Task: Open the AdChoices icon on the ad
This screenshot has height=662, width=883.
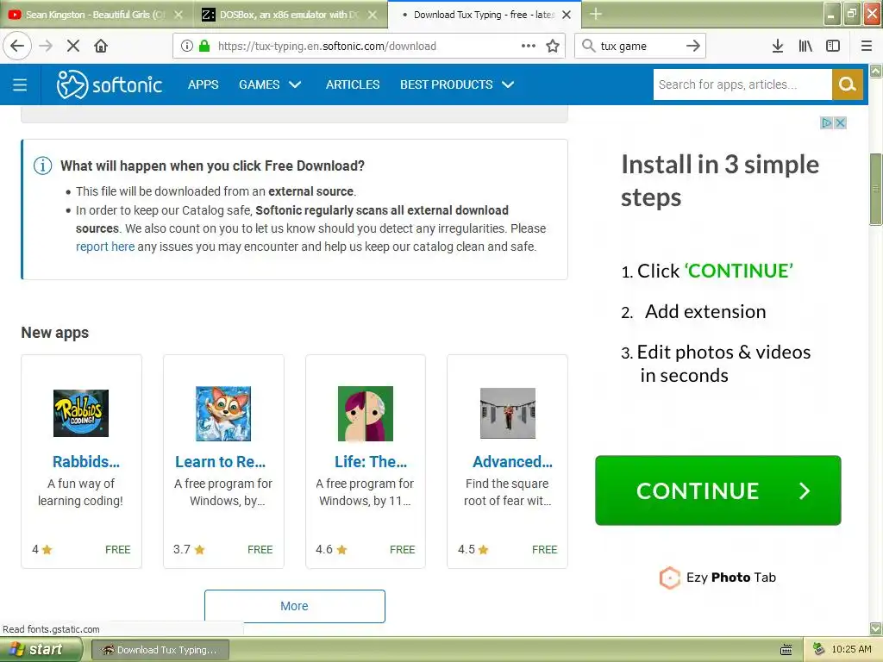Action: (x=826, y=122)
